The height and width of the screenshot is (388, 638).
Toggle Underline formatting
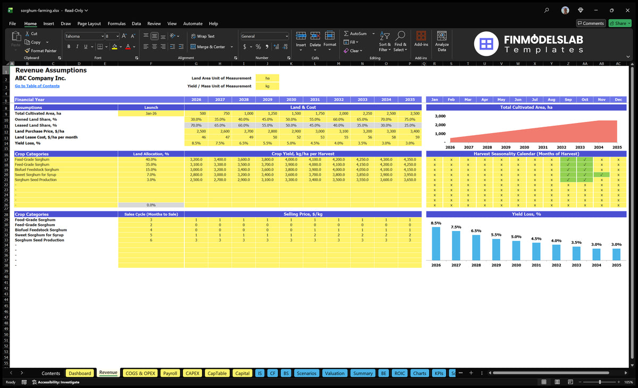(x=86, y=47)
